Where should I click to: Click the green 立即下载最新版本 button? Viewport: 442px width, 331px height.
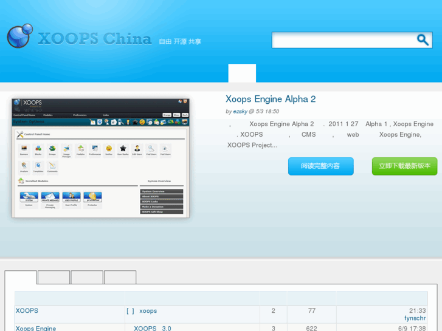[x=404, y=166]
